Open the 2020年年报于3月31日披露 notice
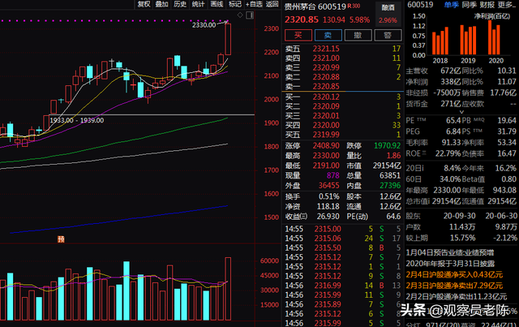519x327 pixels. coord(450,264)
